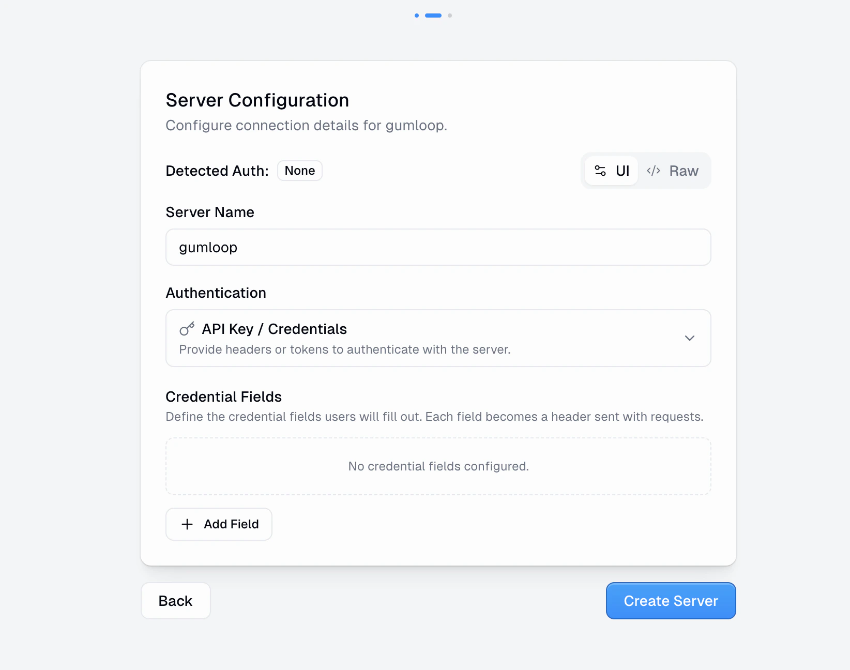Click the code icon next to Raw

pyautogui.click(x=653, y=171)
